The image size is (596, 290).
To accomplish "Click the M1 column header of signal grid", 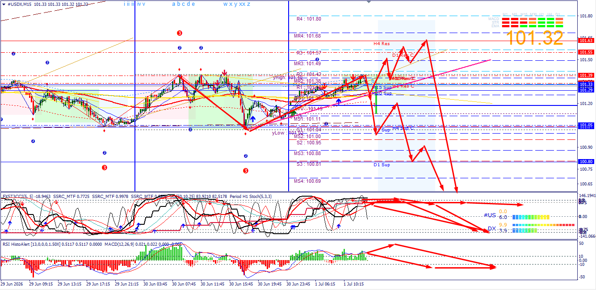I will 505,14.
